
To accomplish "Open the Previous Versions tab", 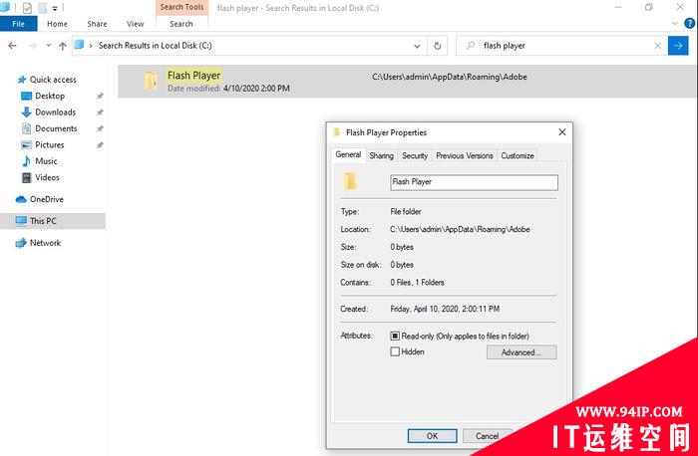I will point(465,155).
